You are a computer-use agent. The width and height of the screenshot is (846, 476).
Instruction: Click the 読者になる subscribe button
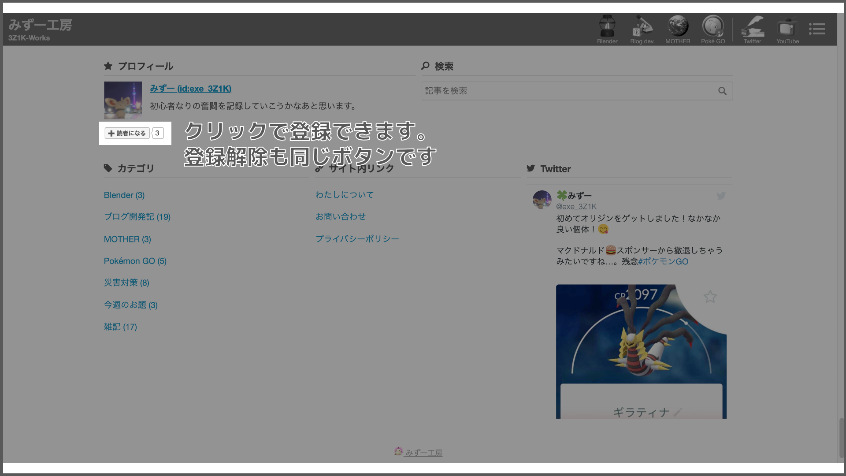(x=127, y=133)
